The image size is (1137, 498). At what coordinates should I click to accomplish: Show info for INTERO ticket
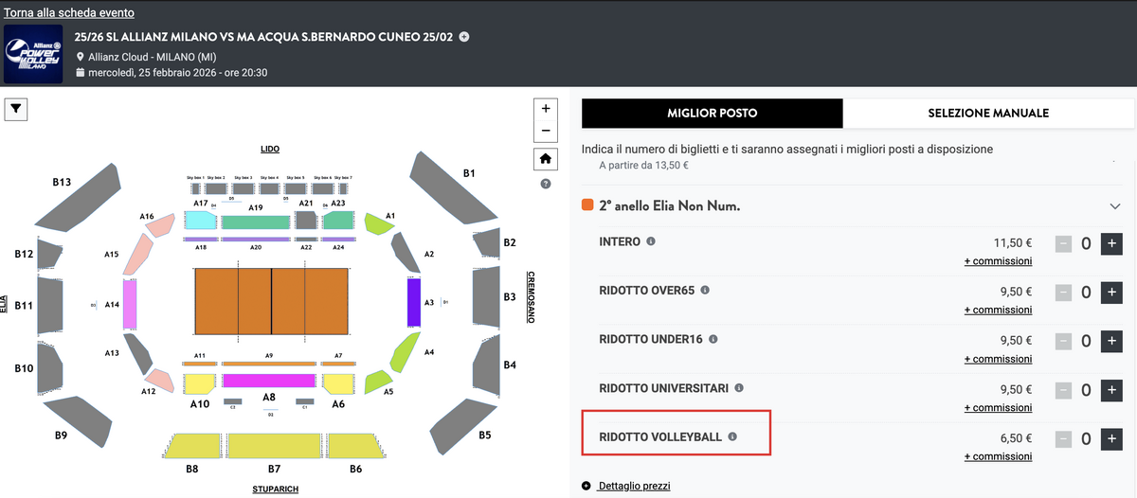pos(651,241)
